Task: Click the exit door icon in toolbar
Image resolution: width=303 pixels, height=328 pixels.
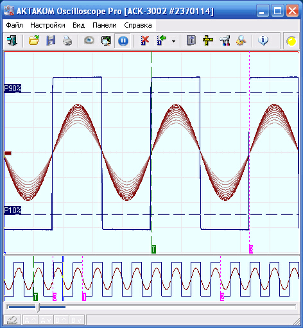Action: 12,40
